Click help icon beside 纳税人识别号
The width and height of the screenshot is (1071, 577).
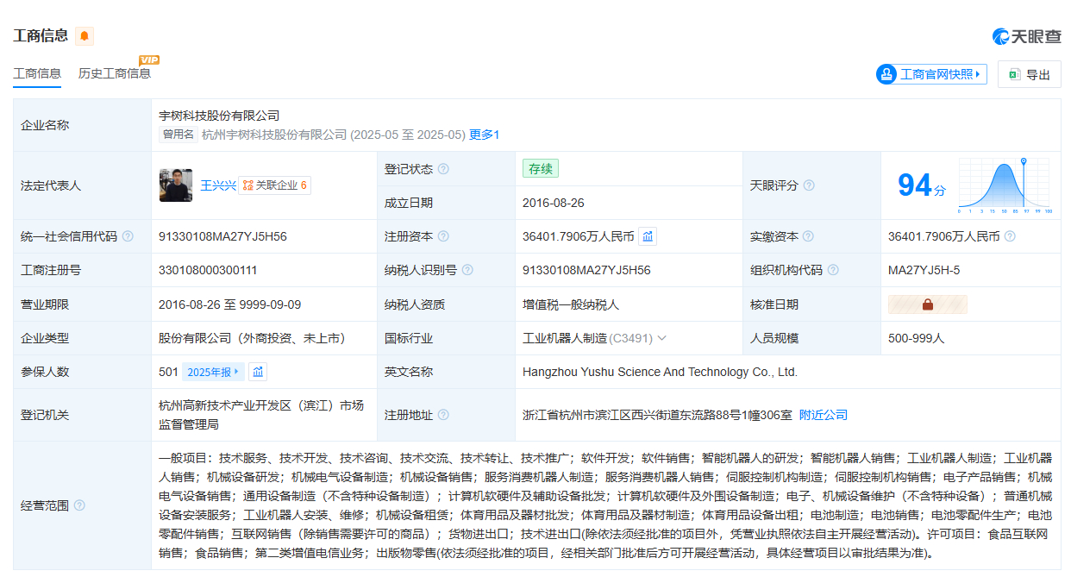(x=467, y=270)
